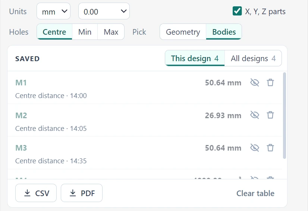This screenshot has height=211, width=308.
Task: Click the saved list scrollbar
Action: coord(284,116)
